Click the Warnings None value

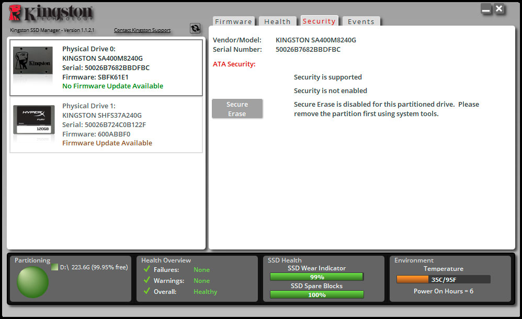click(x=202, y=281)
